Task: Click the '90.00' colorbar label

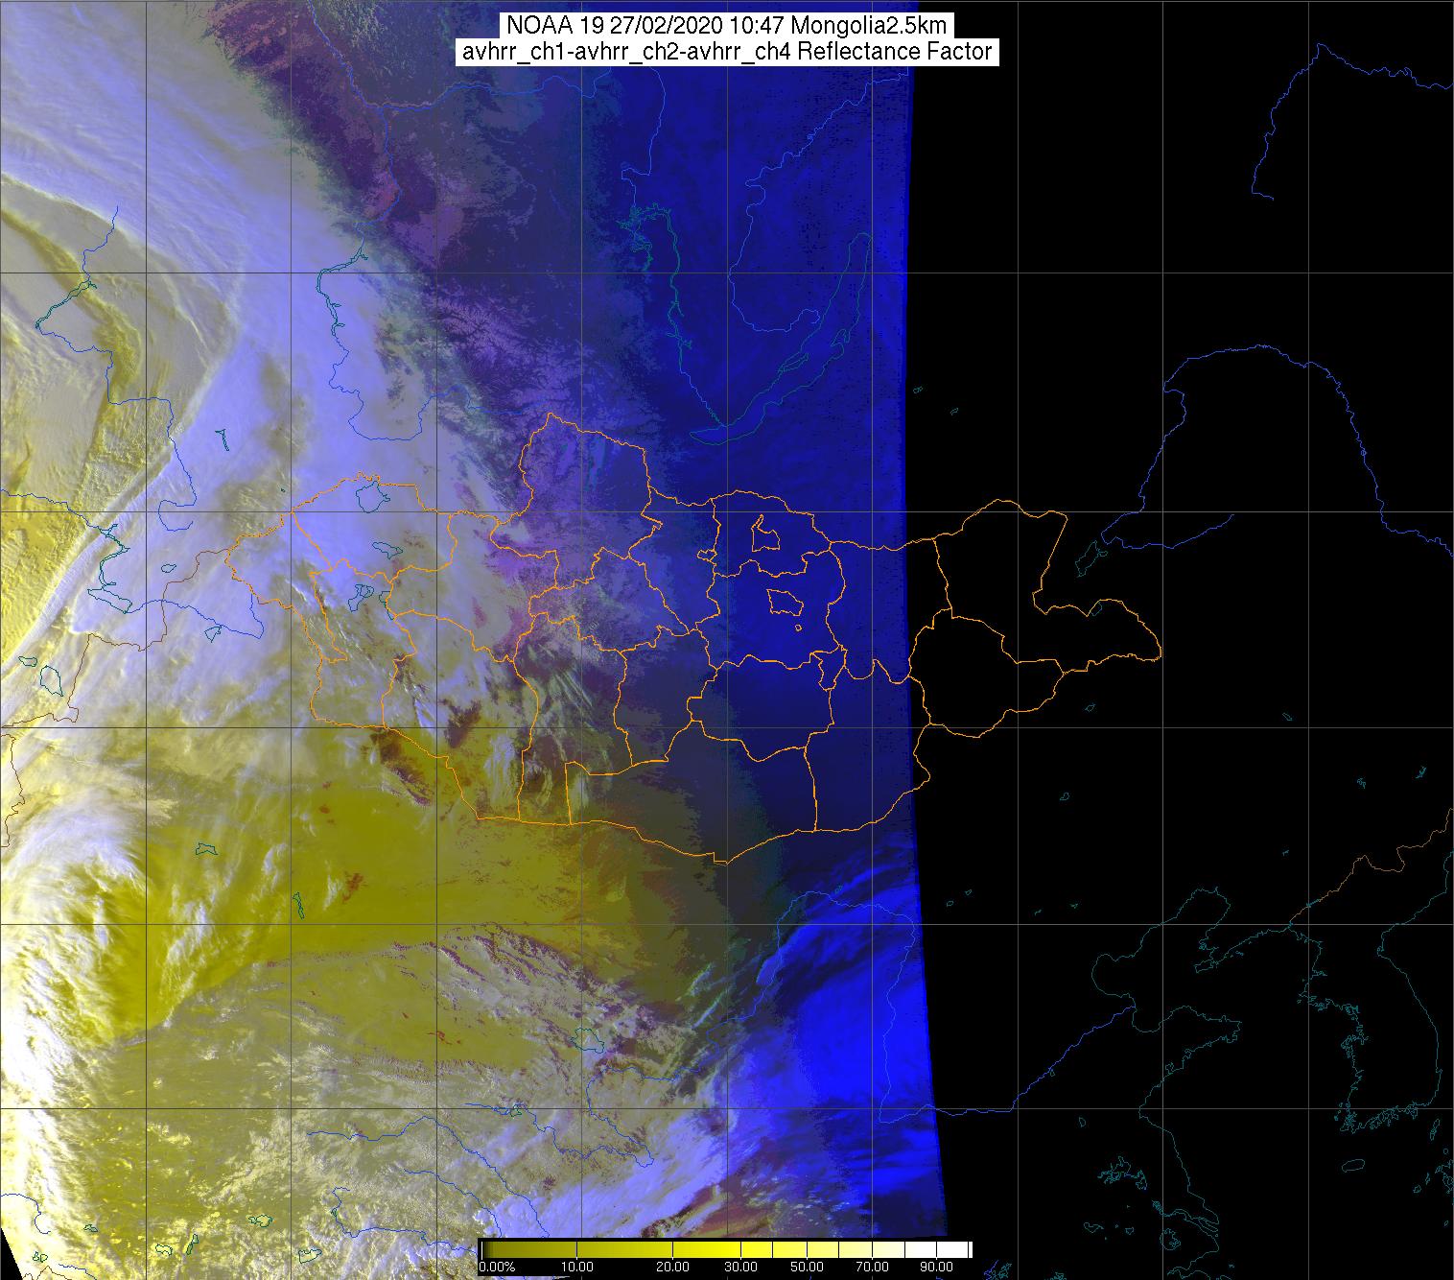Action: (936, 1267)
